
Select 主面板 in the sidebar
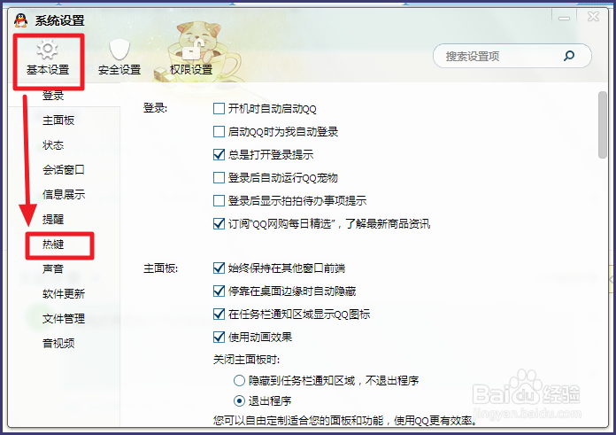58,120
